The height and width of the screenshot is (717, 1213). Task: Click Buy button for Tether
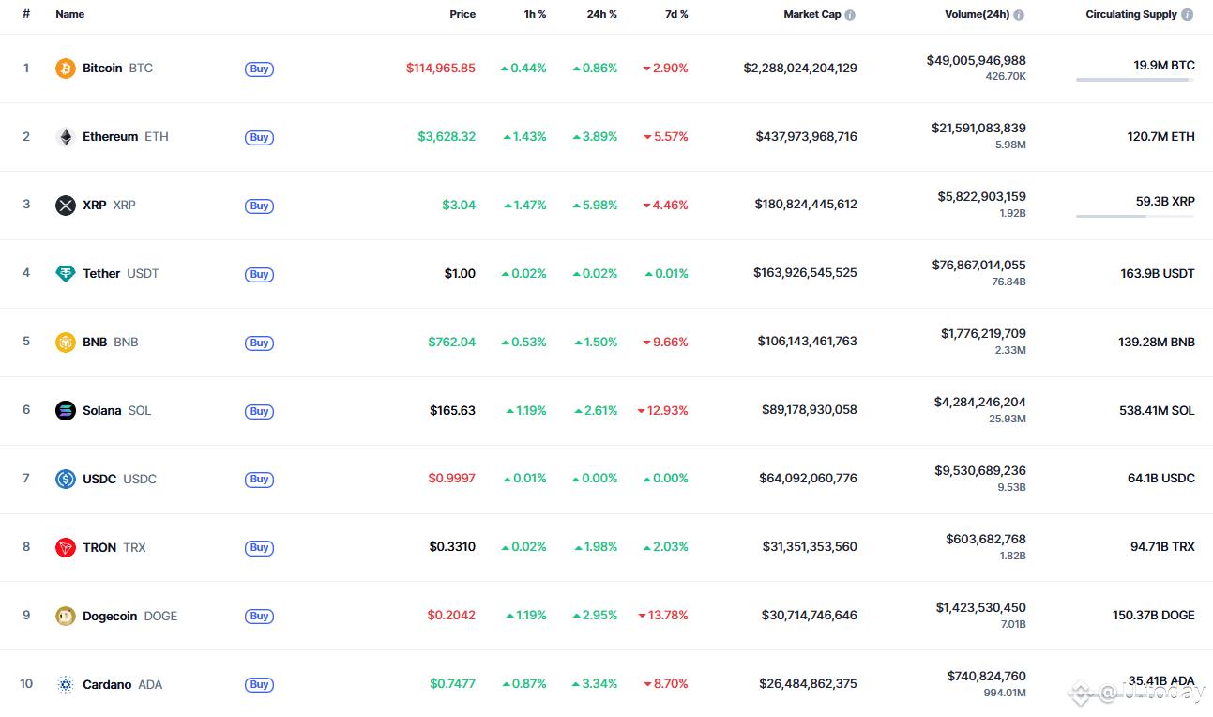coord(260,274)
